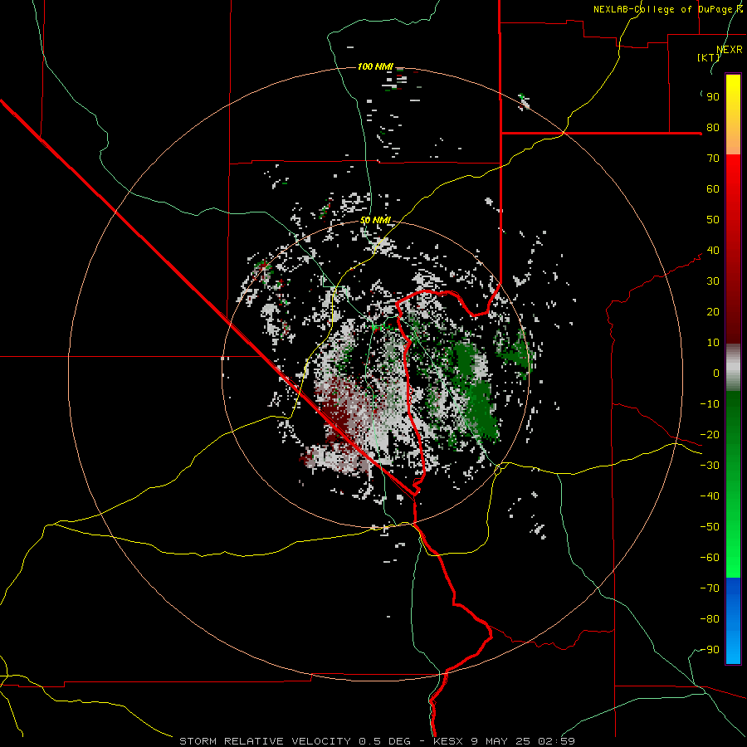Select the -10 value on velocity scale
The image size is (747, 747).
[x=710, y=404]
